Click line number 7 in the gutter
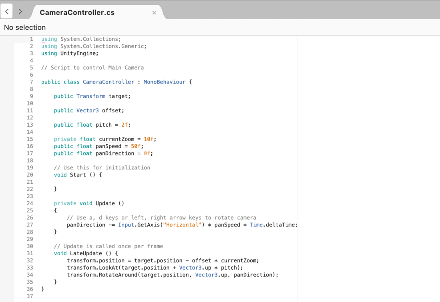 [31, 82]
